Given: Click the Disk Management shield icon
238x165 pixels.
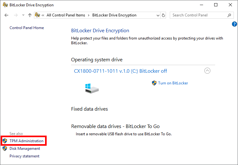Looking at the screenshot, I should pyautogui.click(x=5, y=149).
